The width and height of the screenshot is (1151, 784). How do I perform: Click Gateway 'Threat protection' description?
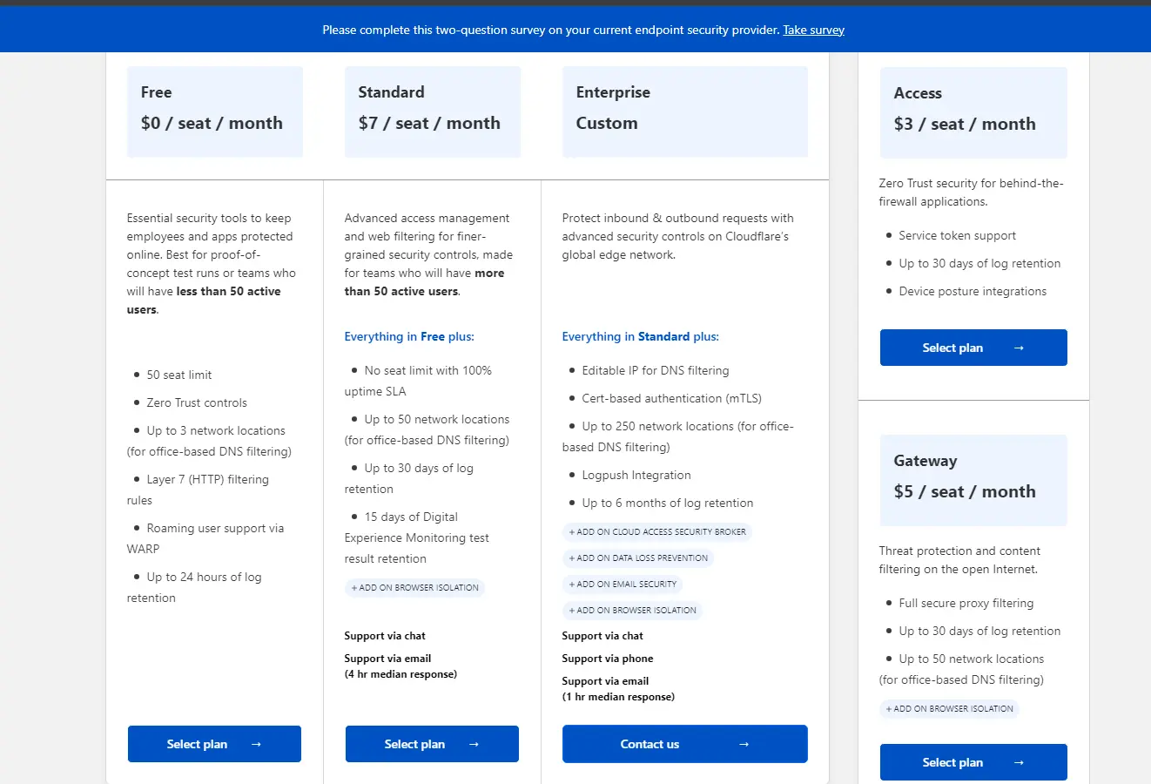(x=960, y=560)
